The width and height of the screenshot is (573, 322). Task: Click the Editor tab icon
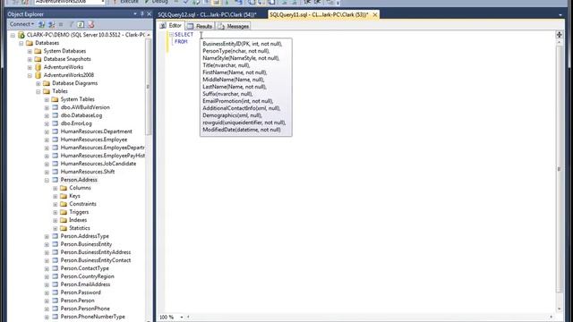click(163, 26)
